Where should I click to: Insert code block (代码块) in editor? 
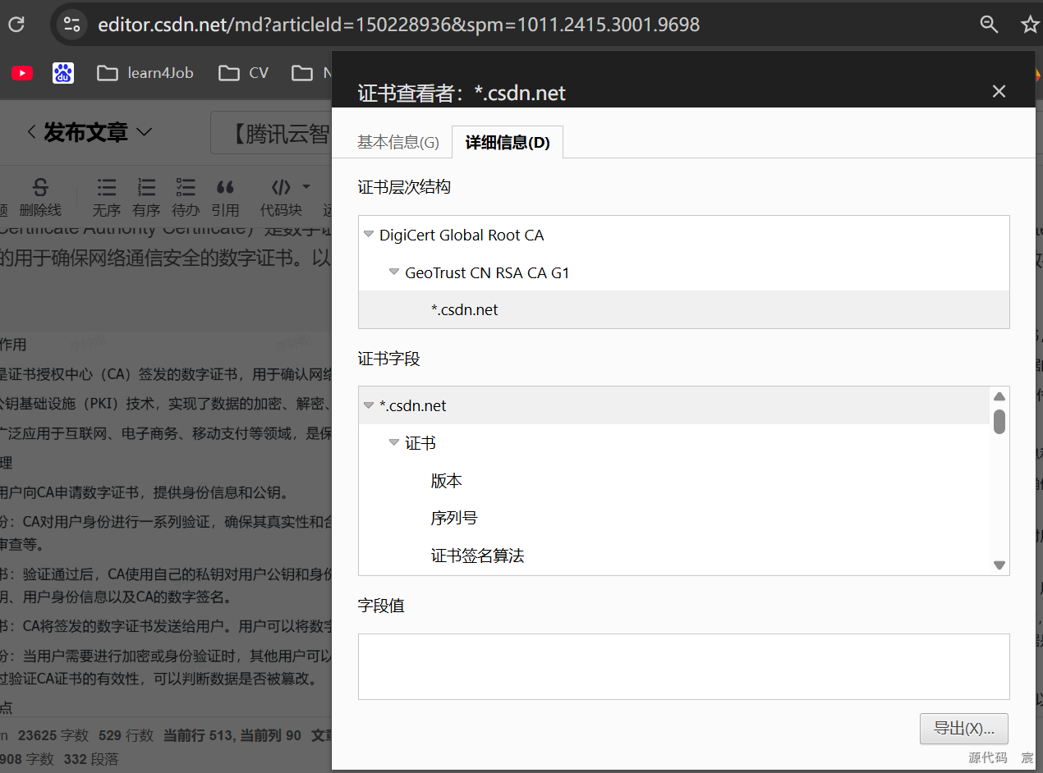281,197
